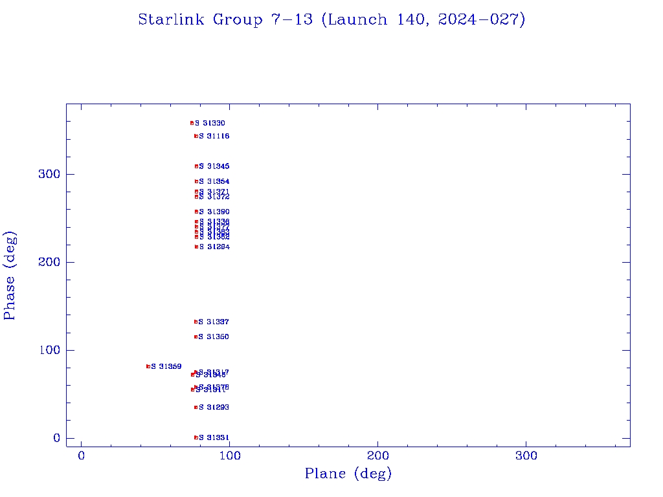
Task: Click the red marker beside S 31293
Action: coord(196,408)
